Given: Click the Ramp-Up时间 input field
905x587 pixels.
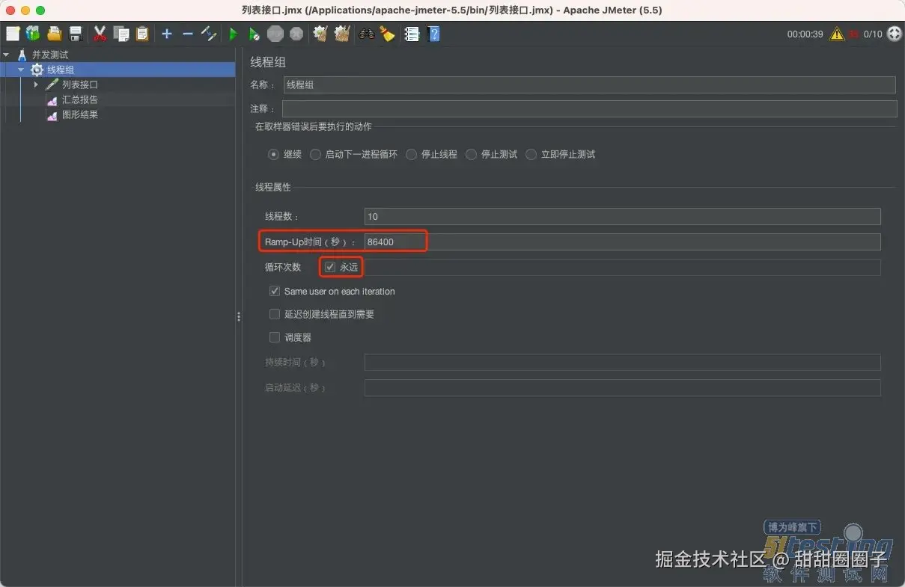Looking at the screenshot, I should point(623,242).
